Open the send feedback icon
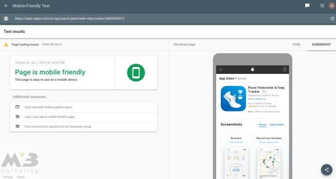 (x=307, y=6)
